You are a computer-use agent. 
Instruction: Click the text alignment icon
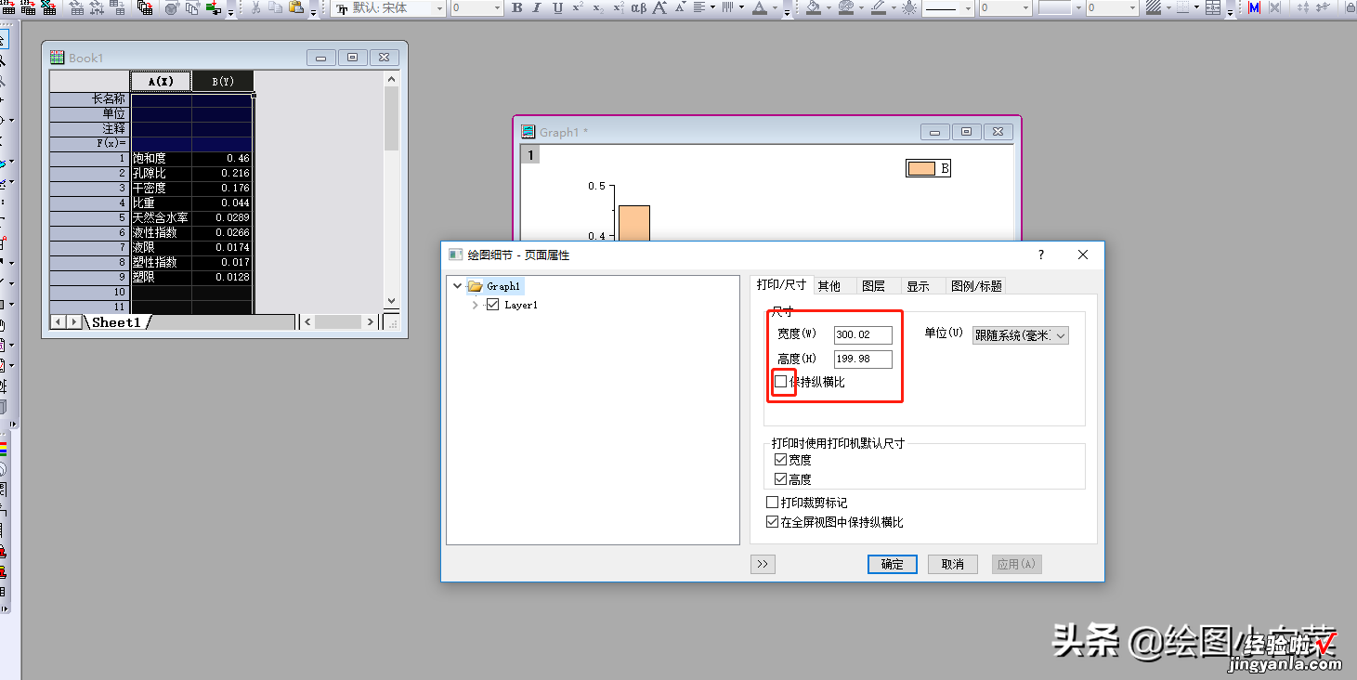pyautogui.click(x=698, y=7)
